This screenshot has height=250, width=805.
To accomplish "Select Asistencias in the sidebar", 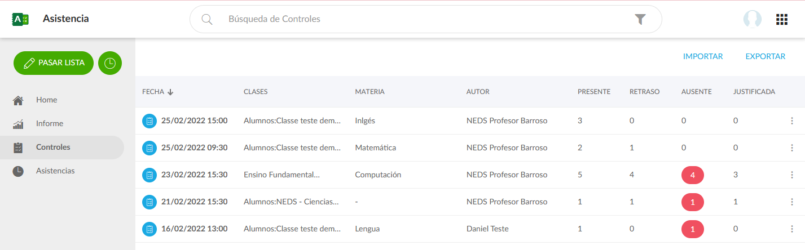I will pos(55,171).
